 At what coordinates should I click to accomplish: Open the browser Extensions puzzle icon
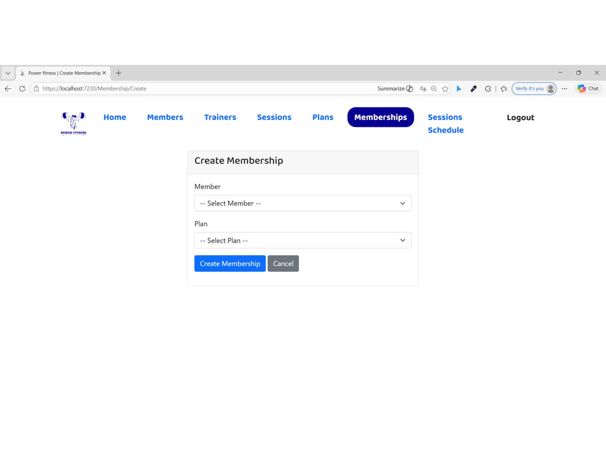pos(488,89)
